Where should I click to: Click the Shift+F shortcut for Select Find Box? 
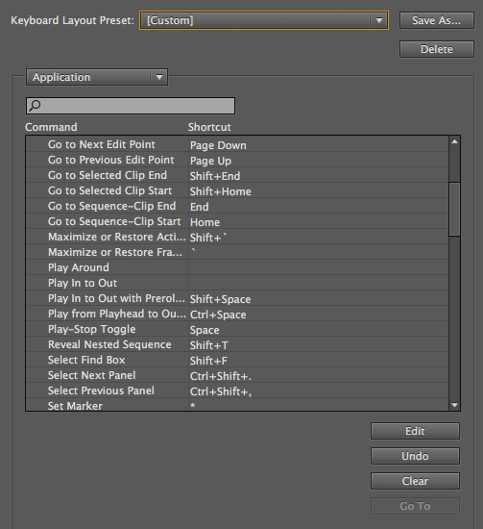point(208,361)
